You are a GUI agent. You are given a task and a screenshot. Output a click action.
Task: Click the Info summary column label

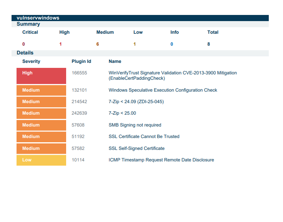tap(175, 32)
